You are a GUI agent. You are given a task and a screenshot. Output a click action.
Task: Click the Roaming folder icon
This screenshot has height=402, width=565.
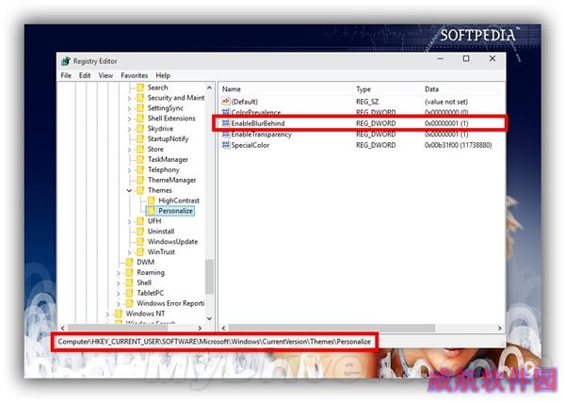click(129, 272)
